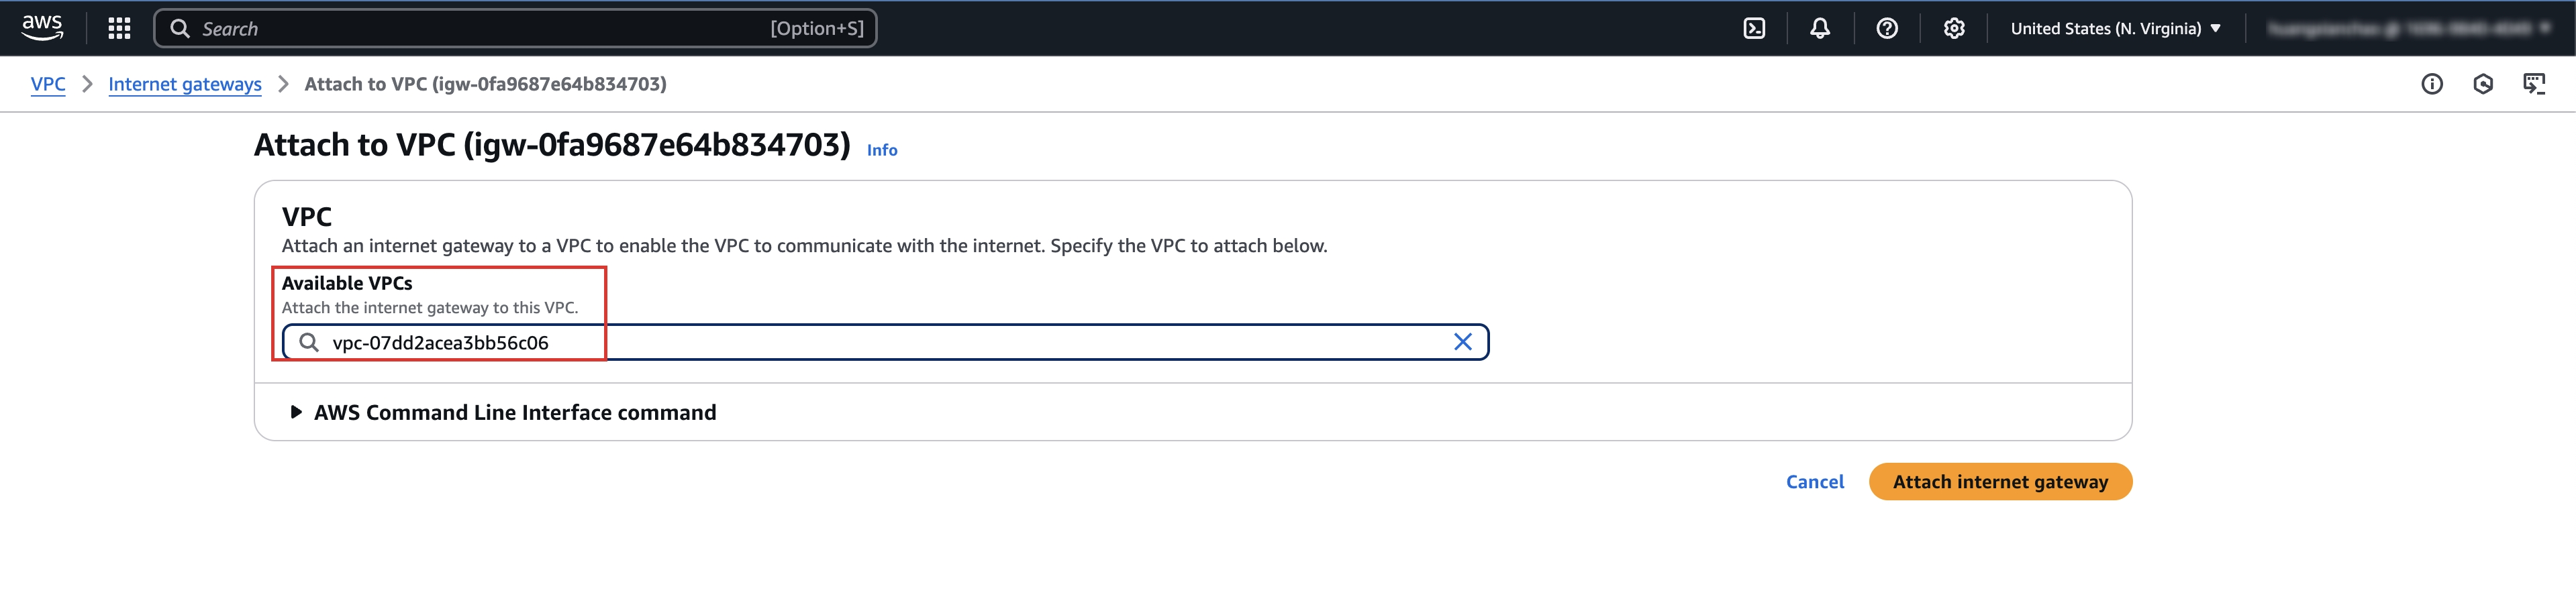This screenshot has height=613, width=2576.
Task: Click the Cancel button
Action: pyautogui.click(x=1815, y=482)
